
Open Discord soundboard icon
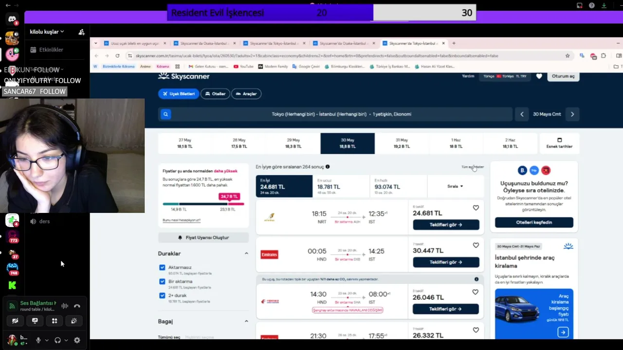[x=74, y=321]
